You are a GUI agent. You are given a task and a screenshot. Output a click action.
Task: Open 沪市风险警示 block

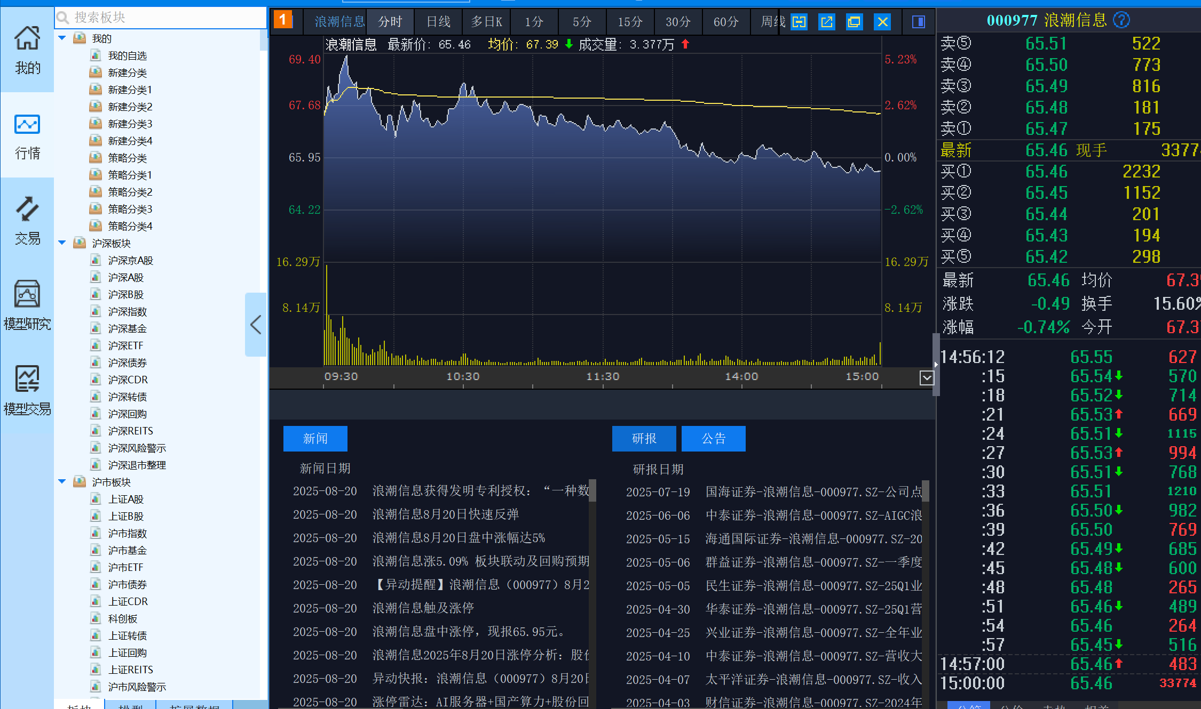[137, 687]
